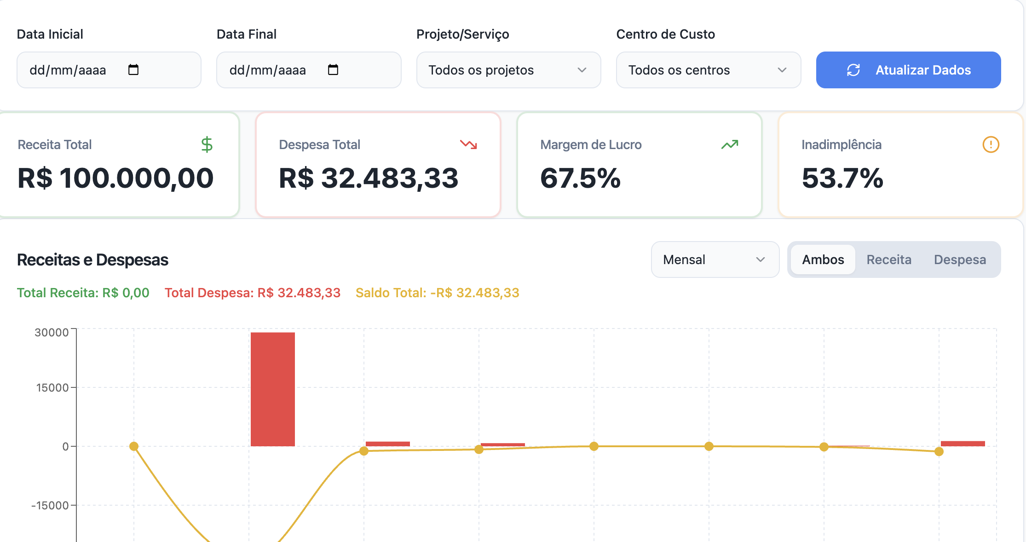
Task: Open the Centro de Custo dropdown
Action: (x=708, y=70)
